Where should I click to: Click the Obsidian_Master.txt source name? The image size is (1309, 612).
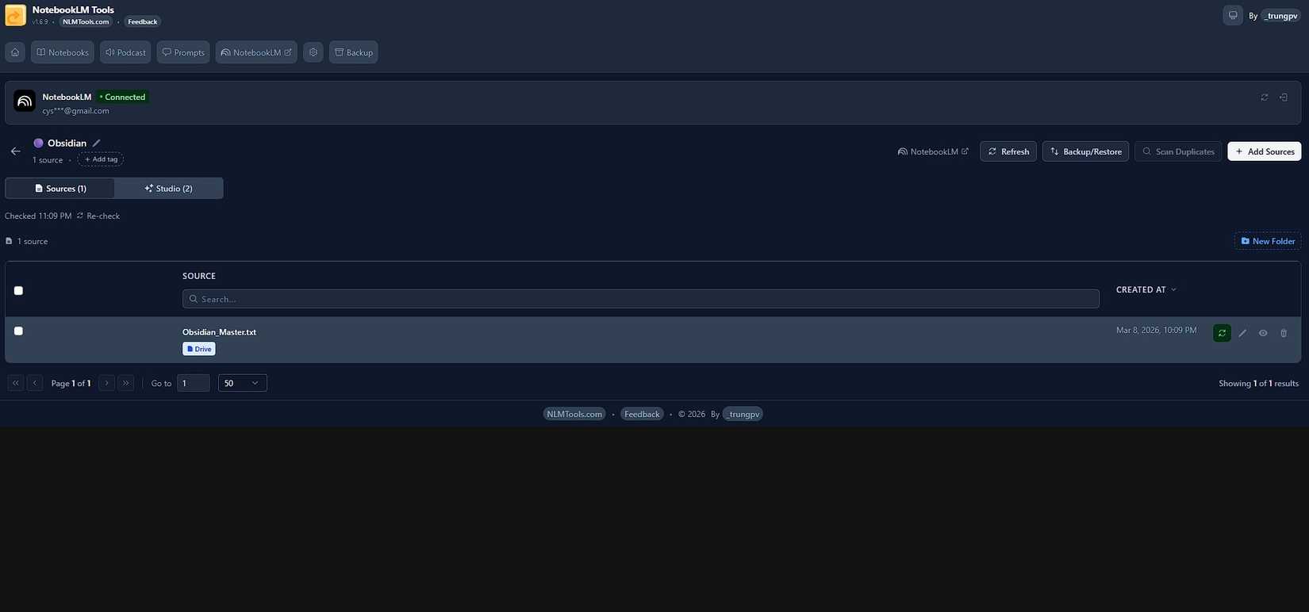click(x=219, y=332)
